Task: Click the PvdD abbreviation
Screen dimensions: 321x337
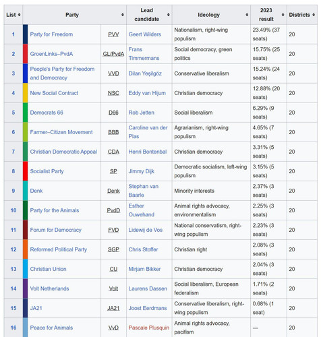Action: coord(113,210)
